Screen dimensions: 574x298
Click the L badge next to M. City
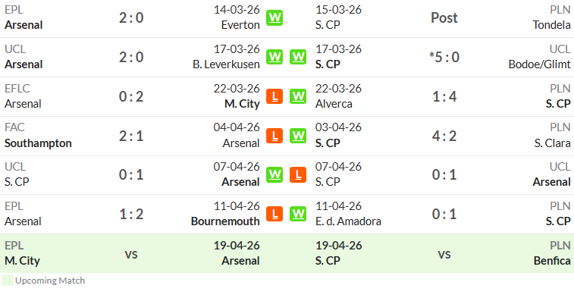tap(274, 96)
